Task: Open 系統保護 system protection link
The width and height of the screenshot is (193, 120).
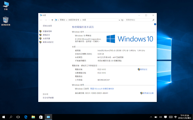Action: [46, 38]
